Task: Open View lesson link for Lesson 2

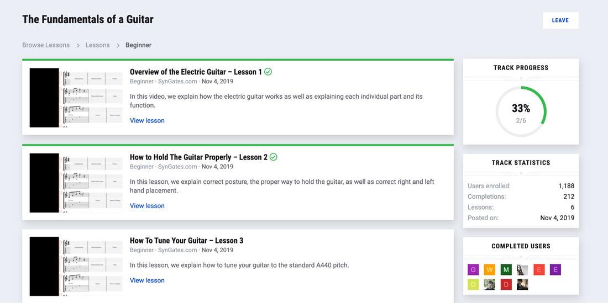Action: [147, 206]
